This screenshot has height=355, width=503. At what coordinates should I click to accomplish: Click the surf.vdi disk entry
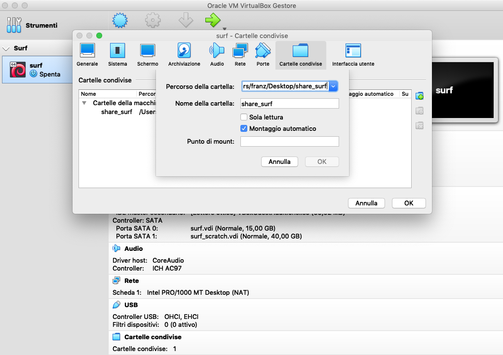[x=233, y=228]
